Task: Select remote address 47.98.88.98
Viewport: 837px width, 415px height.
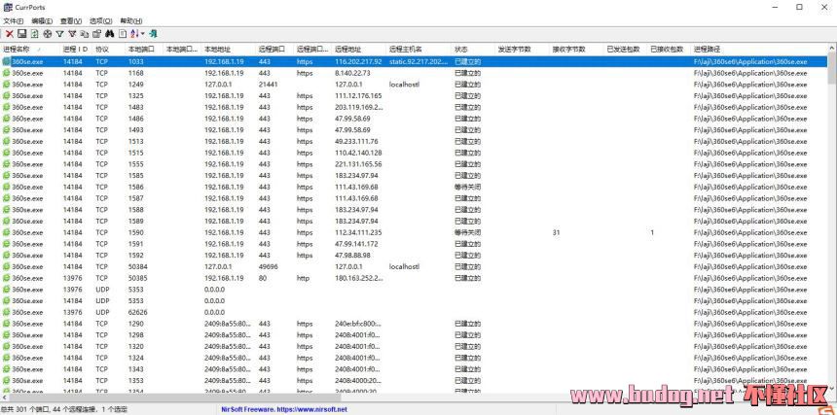Action: (x=352, y=256)
